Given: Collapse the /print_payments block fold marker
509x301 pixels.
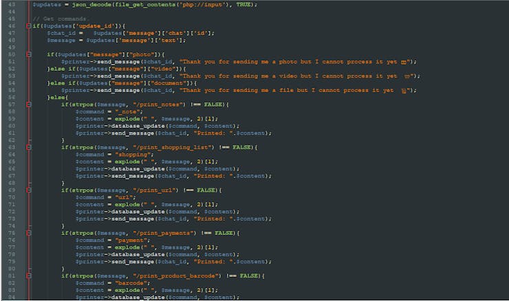Looking at the screenshot, I should pyautogui.click(x=29, y=233).
